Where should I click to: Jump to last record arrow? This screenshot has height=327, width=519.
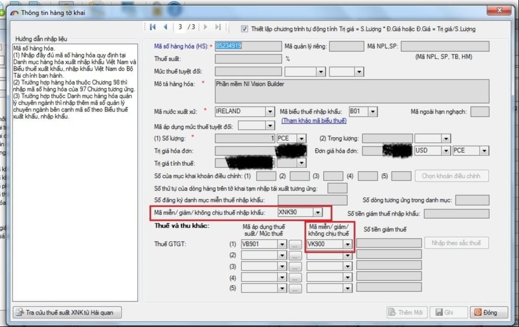click(x=218, y=27)
